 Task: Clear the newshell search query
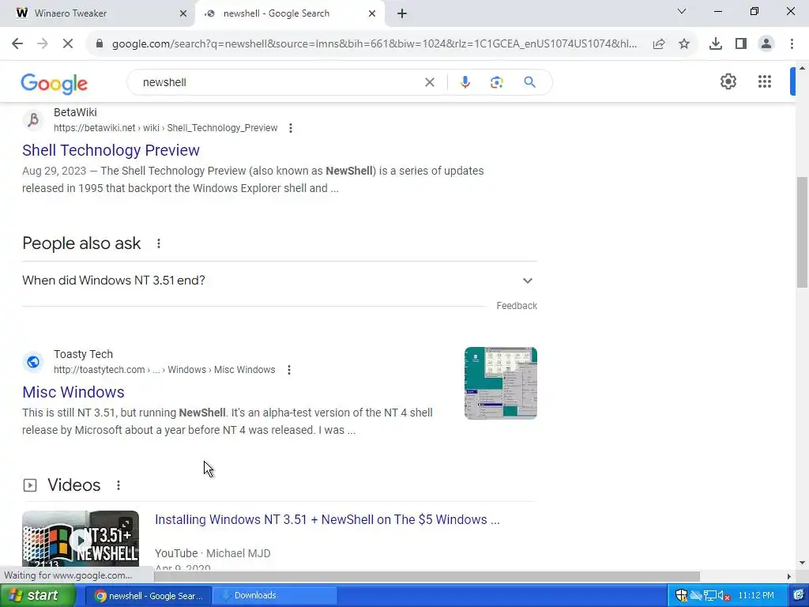pyautogui.click(x=429, y=82)
